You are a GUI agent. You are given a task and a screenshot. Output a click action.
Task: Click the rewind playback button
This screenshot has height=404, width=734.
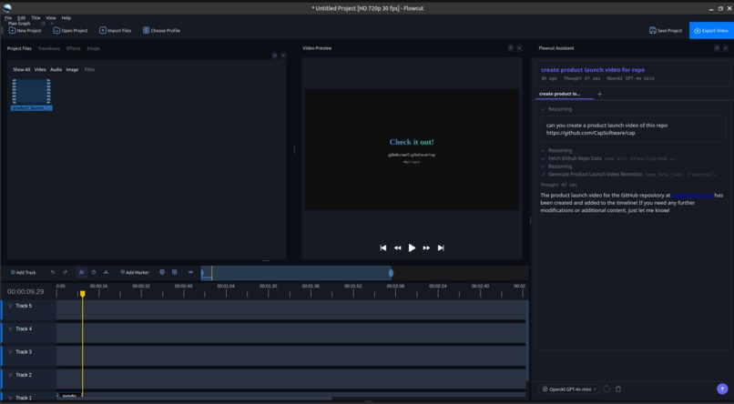tap(397, 247)
